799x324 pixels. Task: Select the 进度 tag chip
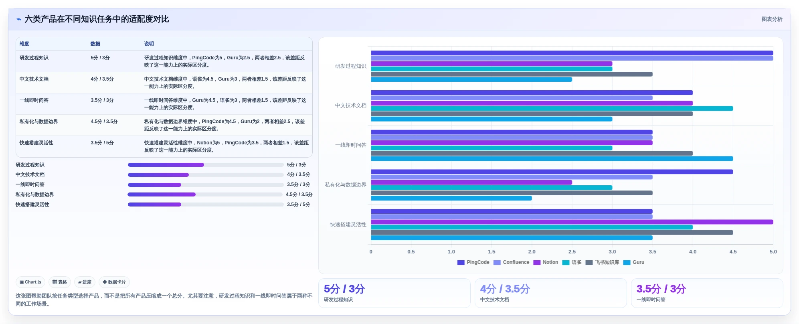[x=85, y=282]
